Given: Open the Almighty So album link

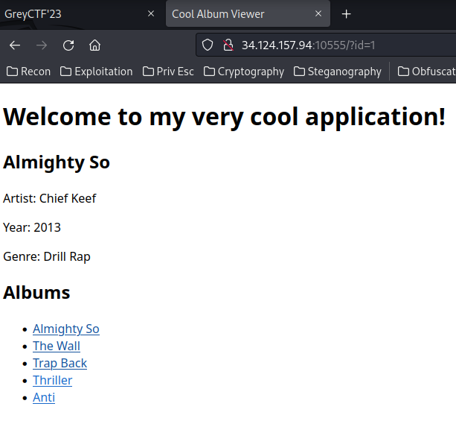Looking at the screenshot, I should pos(66,329).
